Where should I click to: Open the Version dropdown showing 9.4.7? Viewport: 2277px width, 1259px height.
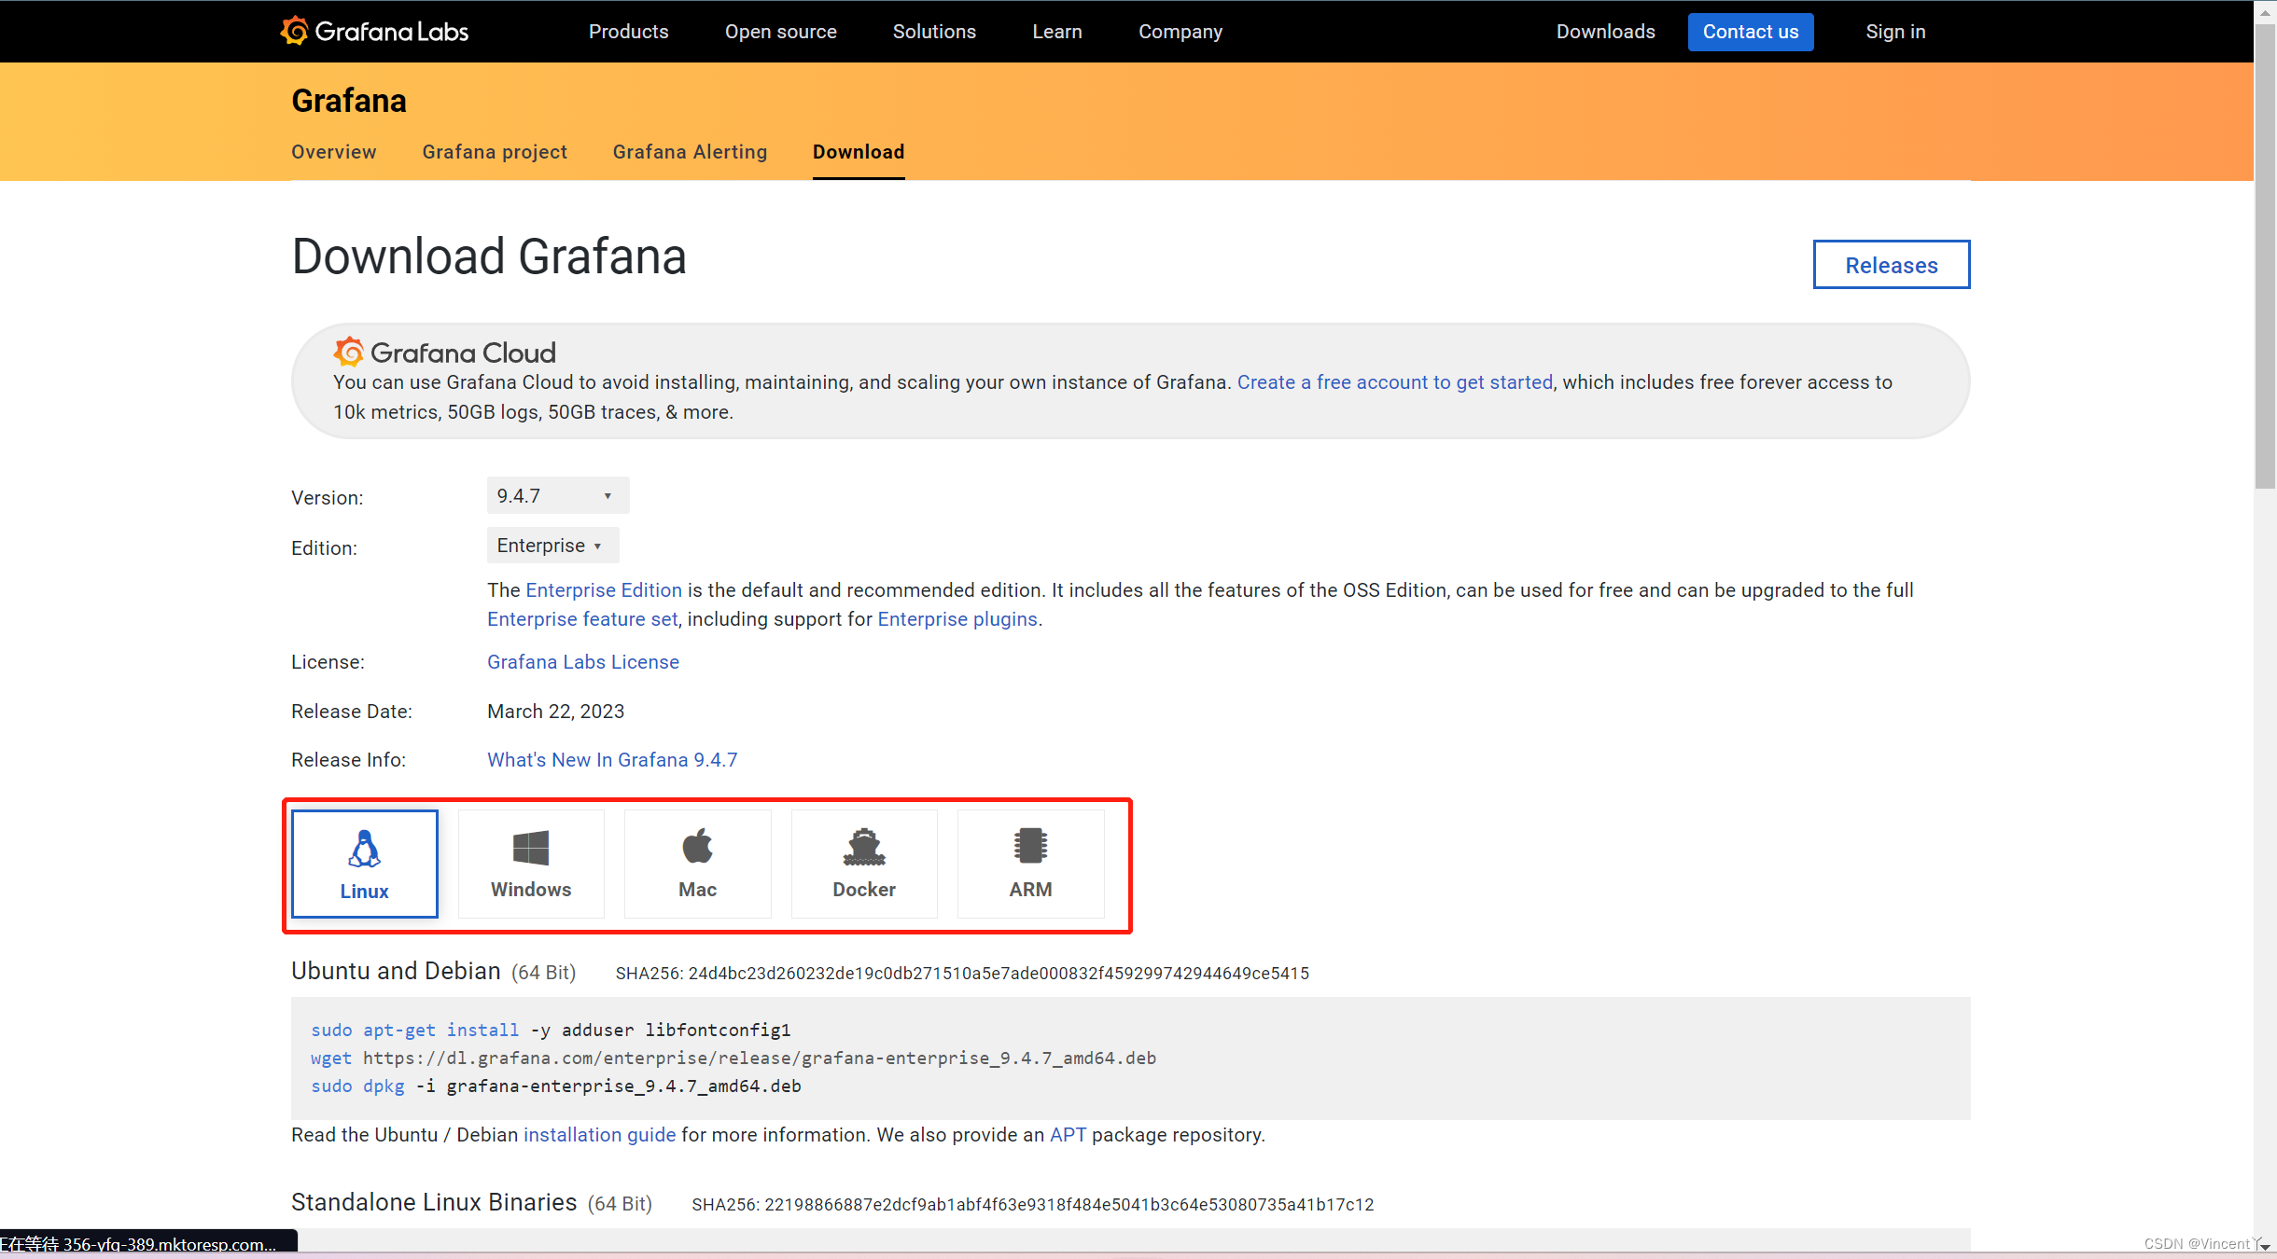coord(556,495)
